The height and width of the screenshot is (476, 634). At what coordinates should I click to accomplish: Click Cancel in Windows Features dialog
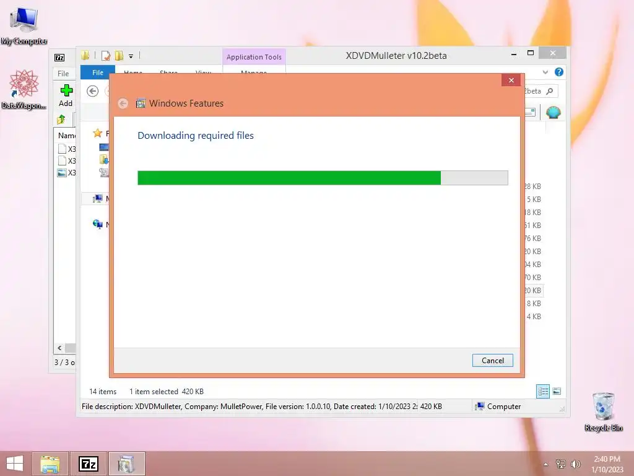tap(492, 361)
